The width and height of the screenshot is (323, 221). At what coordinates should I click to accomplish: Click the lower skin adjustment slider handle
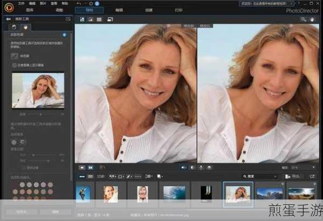pyautogui.click(x=48, y=161)
